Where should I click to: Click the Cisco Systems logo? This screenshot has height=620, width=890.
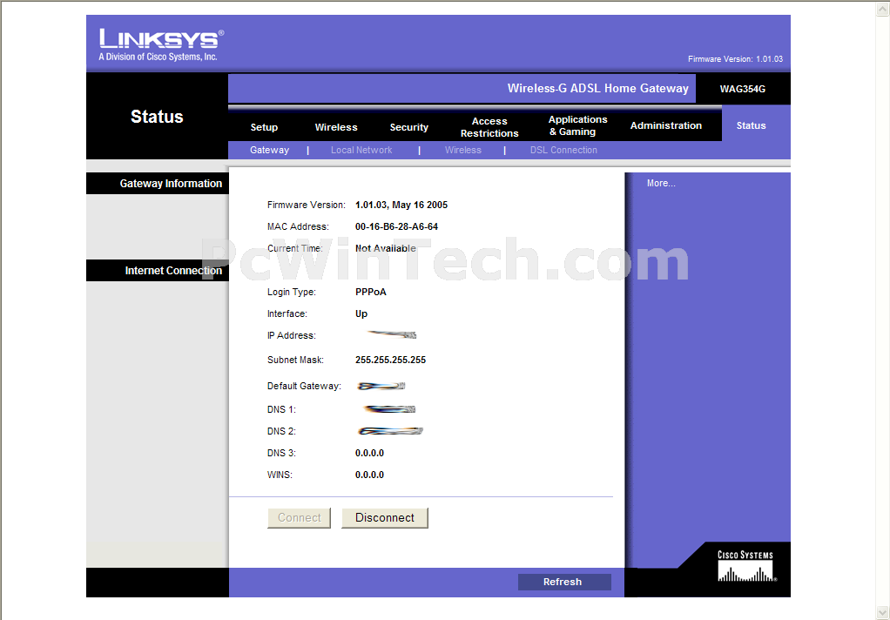745,566
